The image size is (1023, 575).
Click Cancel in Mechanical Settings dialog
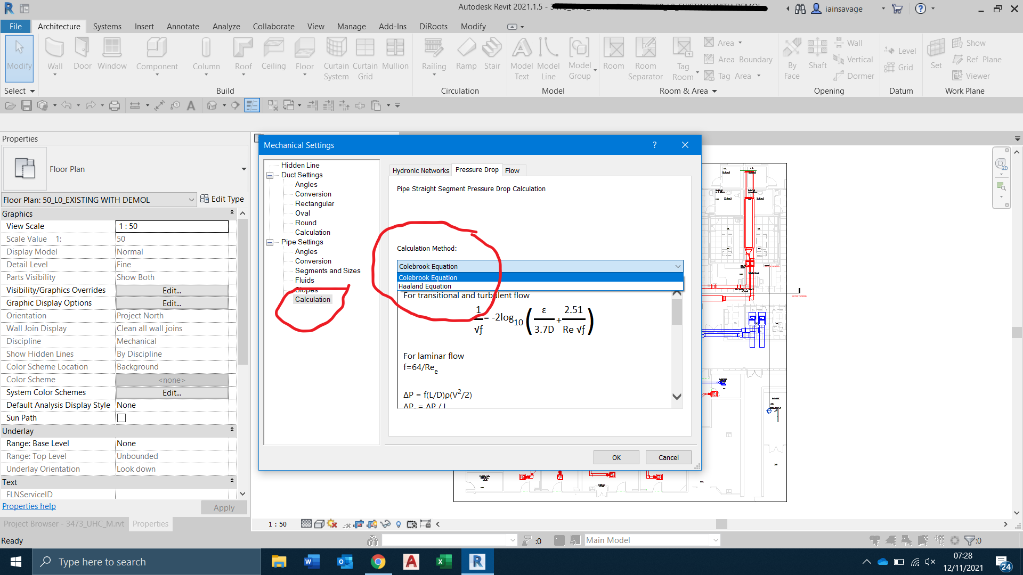pos(668,457)
